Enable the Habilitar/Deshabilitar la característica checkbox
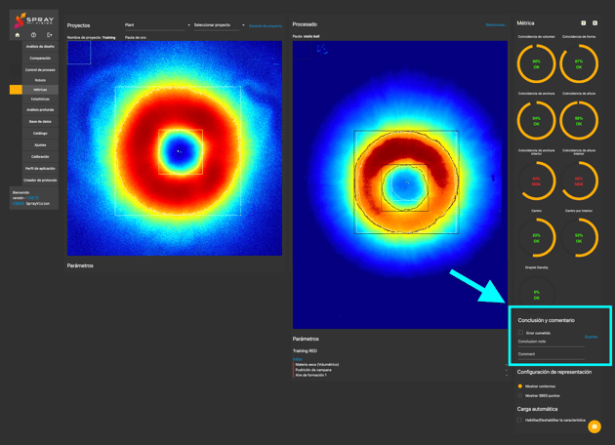Image resolution: width=615 pixels, height=445 pixels. pos(520,421)
